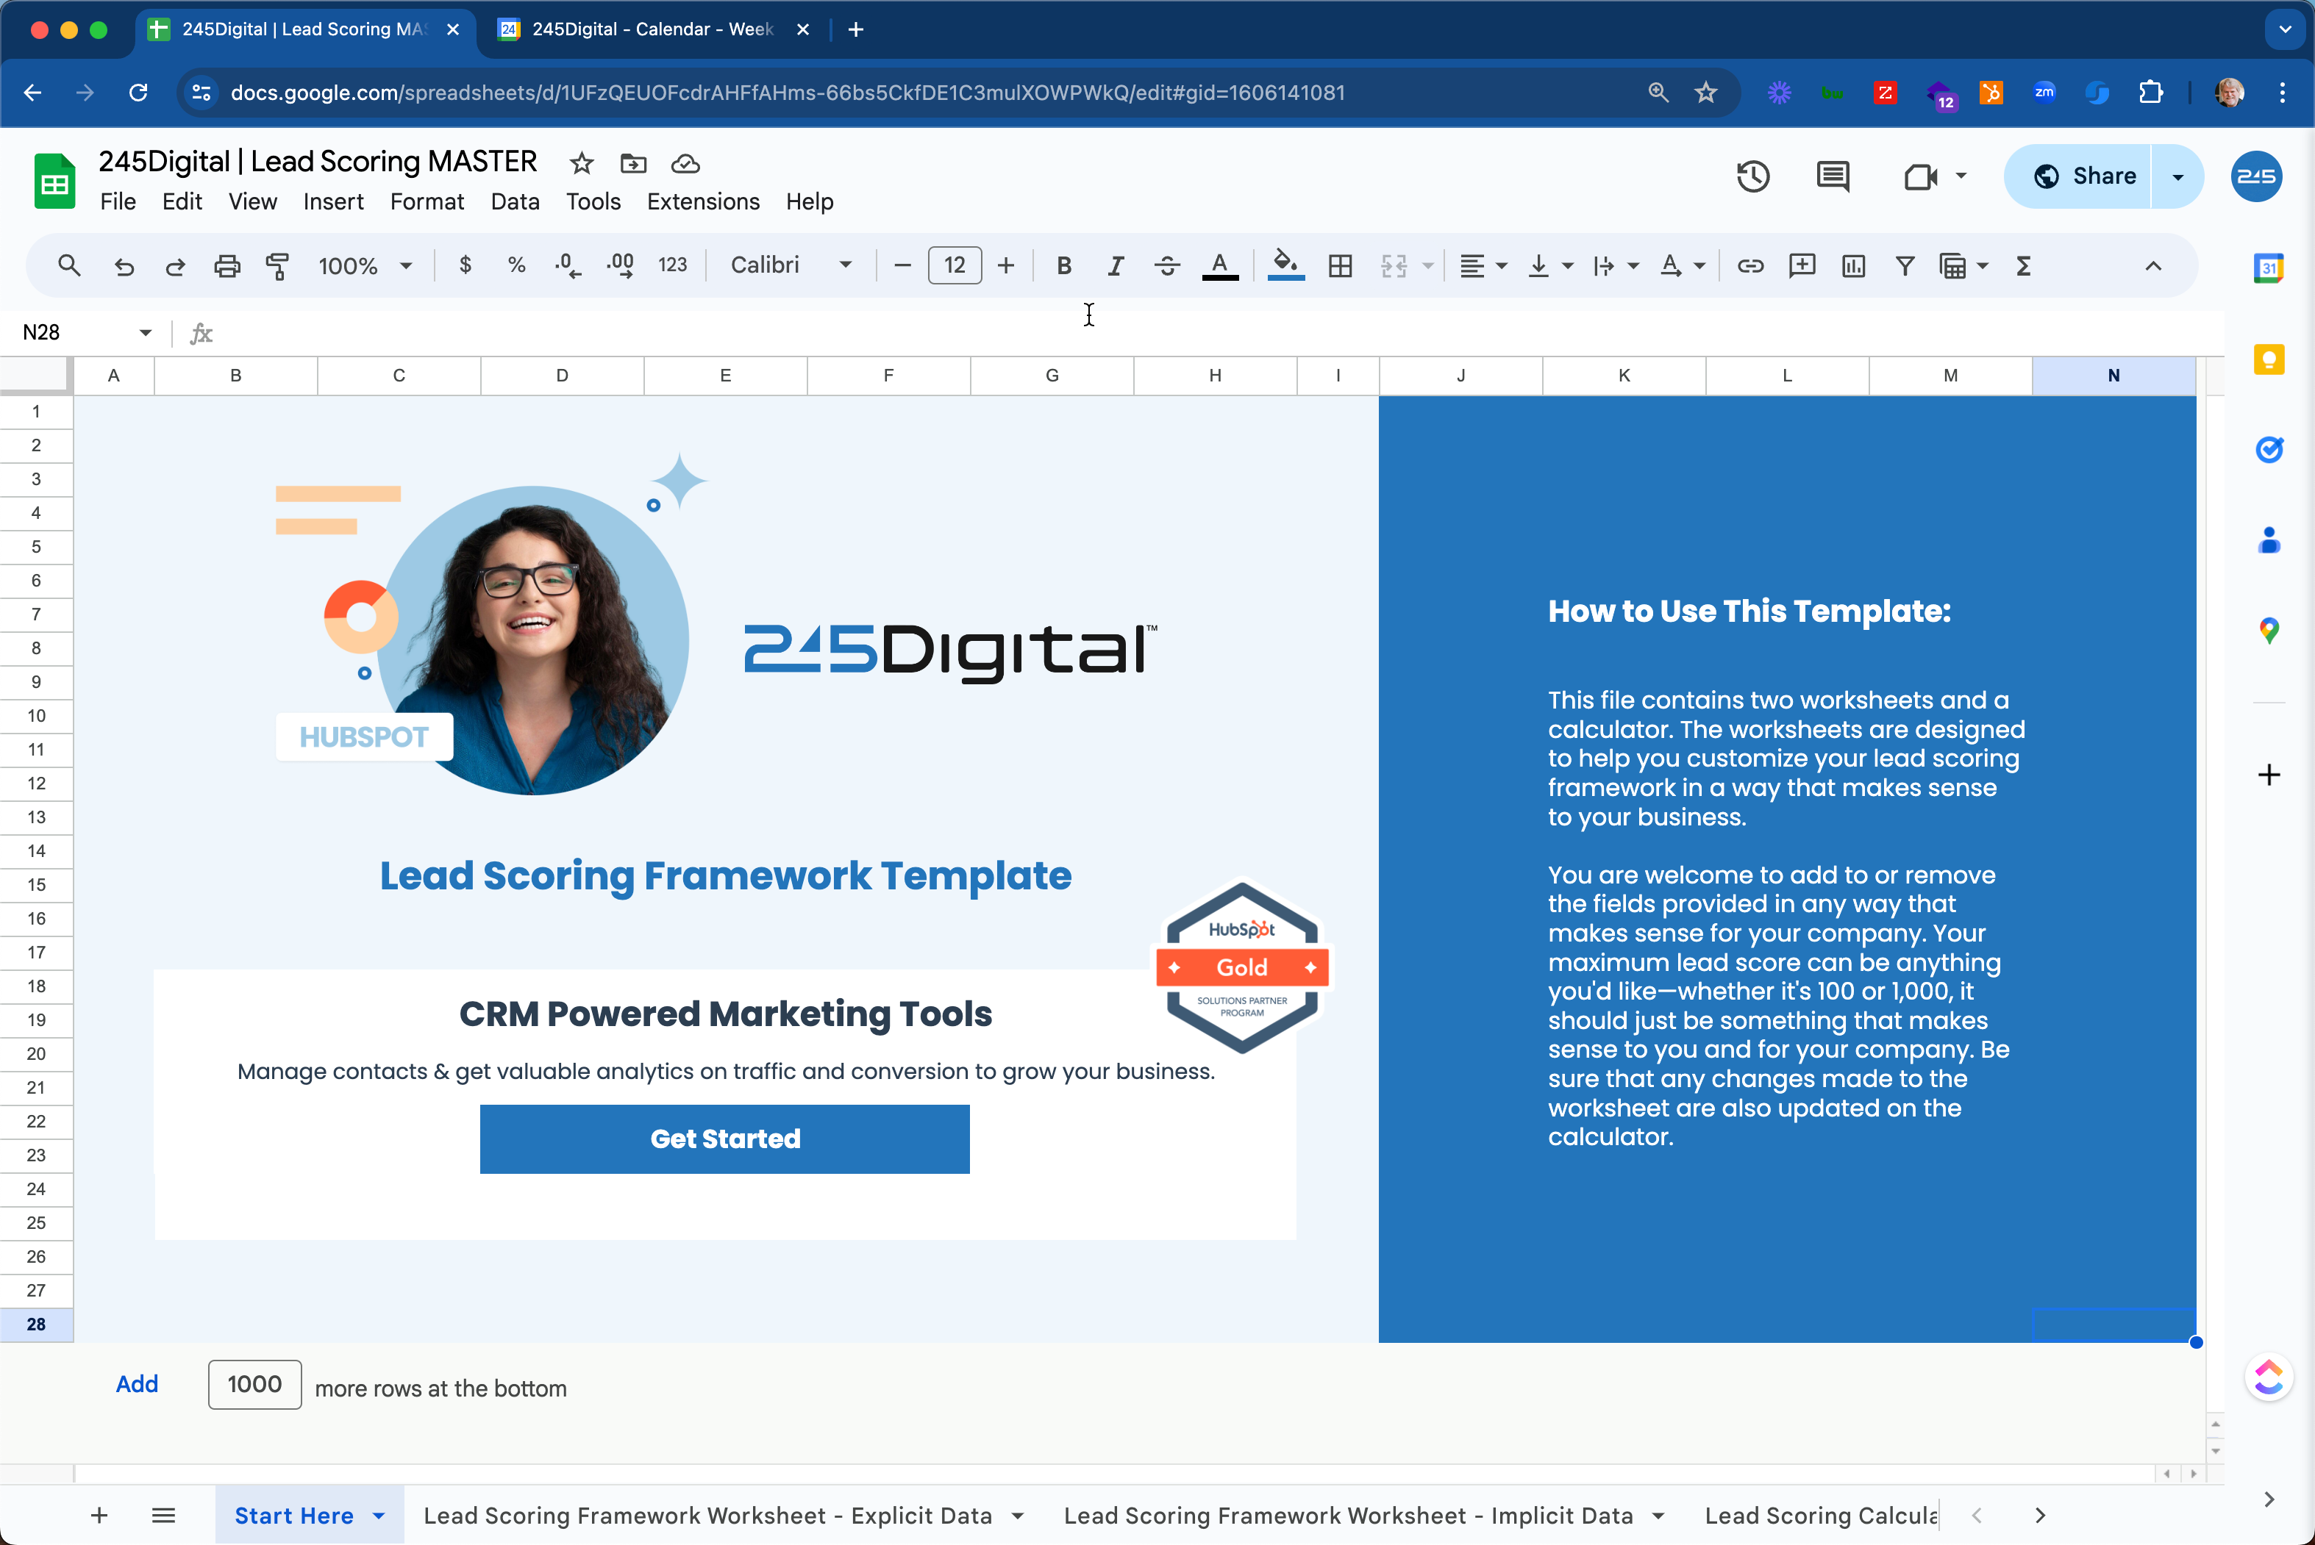Switch to the Implicit Data worksheet tab
The width and height of the screenshot is (2315, 1545).
pos(1348,1516)
